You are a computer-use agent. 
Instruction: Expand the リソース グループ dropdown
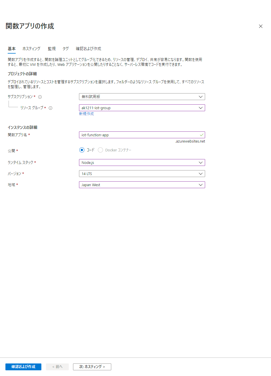[x=142, y=108]
